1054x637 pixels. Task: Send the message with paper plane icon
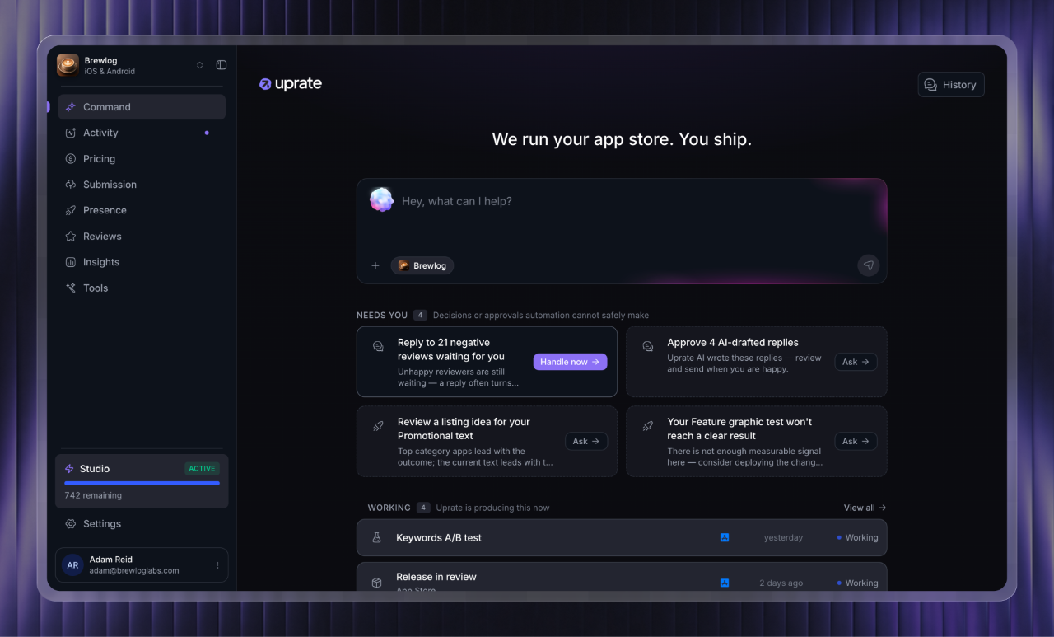tap(869, 265)
